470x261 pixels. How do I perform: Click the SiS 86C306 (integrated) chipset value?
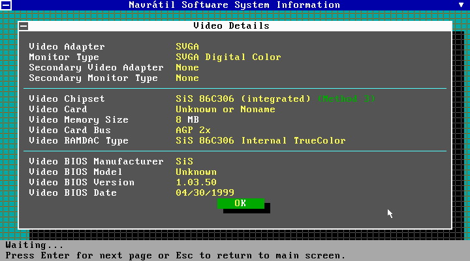[x=243, y=99]
